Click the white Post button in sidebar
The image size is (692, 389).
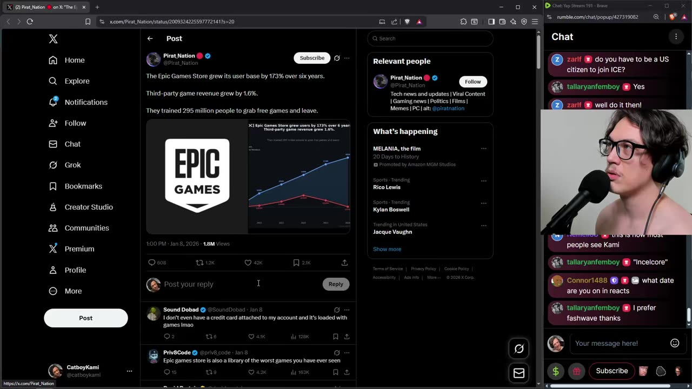point(86,318)
